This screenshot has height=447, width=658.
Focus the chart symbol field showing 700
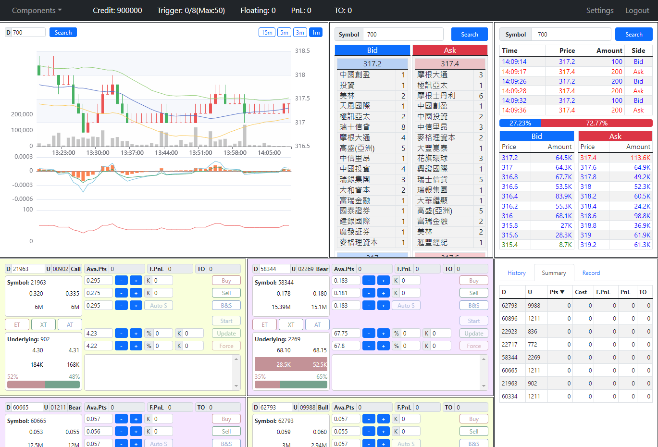click(x=28, y=33)
